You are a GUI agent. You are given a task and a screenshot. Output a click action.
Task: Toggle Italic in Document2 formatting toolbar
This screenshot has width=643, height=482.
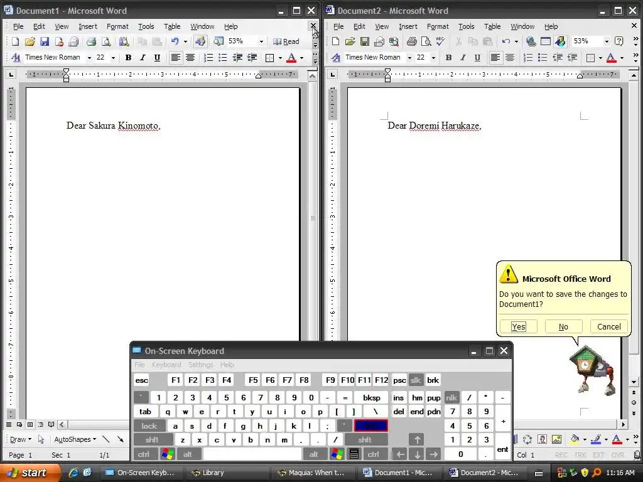tap(463, 57)
